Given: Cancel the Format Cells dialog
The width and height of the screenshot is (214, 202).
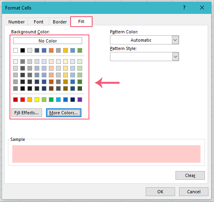Looking at the screenshot, I should click(194, 192).
